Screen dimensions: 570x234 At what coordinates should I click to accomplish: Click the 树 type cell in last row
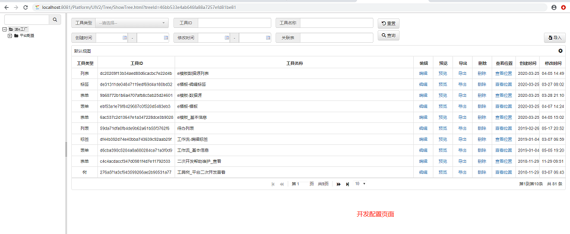pyautogui.click(x=85, y=172)
